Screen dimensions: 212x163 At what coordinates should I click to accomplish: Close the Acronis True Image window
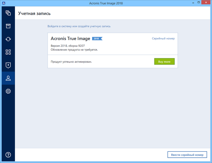[206, 2]
